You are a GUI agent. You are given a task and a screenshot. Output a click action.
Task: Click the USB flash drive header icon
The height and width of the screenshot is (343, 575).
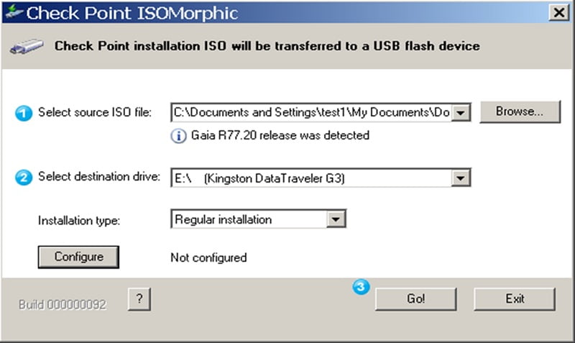27,47
